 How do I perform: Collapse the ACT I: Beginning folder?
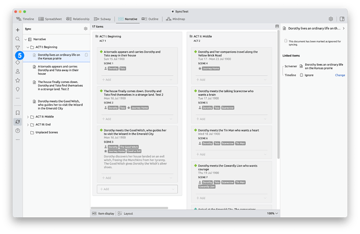tap(28, 47)
